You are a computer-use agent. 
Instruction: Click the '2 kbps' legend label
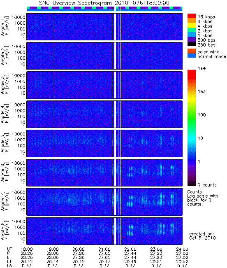tap(205, 31)
